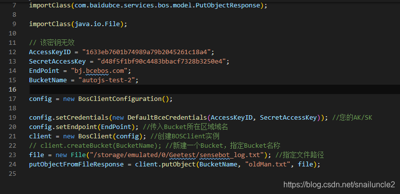Image resolution: width=400 pixels, height=194 pixels.
Task: Click line number 12 in the gutter
Action: (x=12, y=52)
